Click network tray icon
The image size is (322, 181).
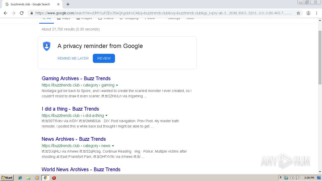pyautogui.click(x=286, y=178)
